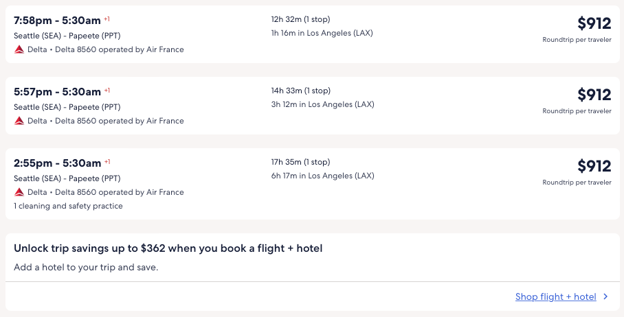624x317 pixels.
Task: Click the 17h 35m (1 stop) duration
Action: click(300, 162)
